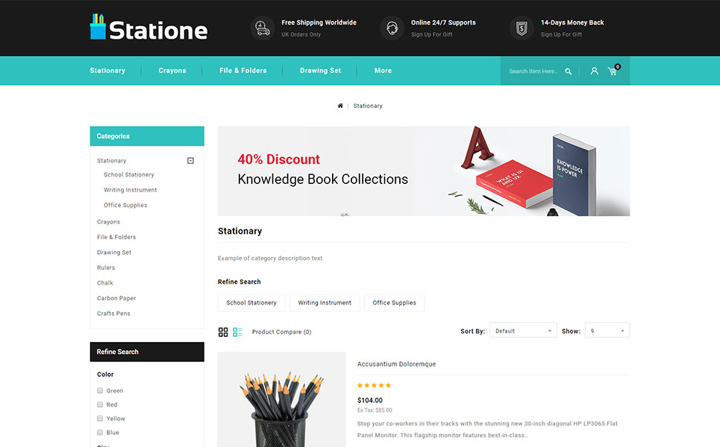Focus the Search Item Here field
720x447 pixels.
click(533, 71)
